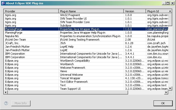Maximize the About Eclipse SDK Plug-ins dialog

pyautogui.click(x=168, y=3)
